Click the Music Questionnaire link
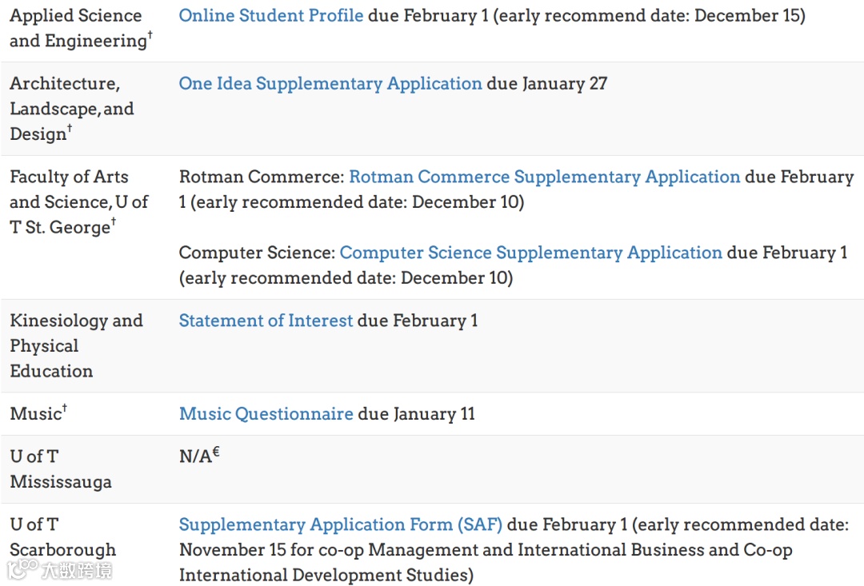This screenshot has width=864, height=586. click(x=266, y=413)
